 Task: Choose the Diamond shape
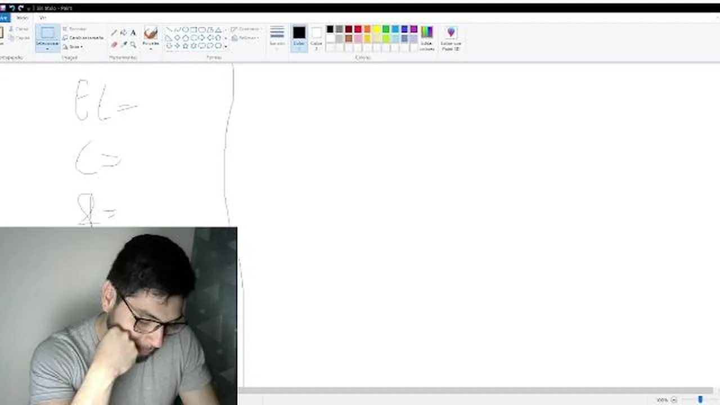click(x=177, y=38)
